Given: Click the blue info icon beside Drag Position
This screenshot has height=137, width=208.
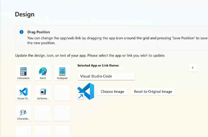Looking at the screenshot, I should pyautogui.click(x=21, y=32).
